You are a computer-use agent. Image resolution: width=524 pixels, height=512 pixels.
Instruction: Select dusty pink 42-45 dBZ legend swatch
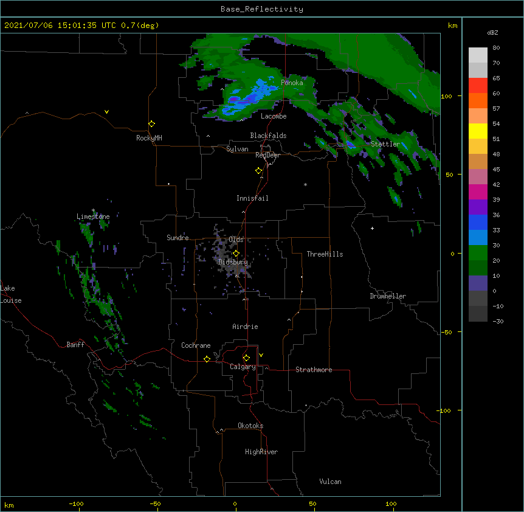[478, 177]
